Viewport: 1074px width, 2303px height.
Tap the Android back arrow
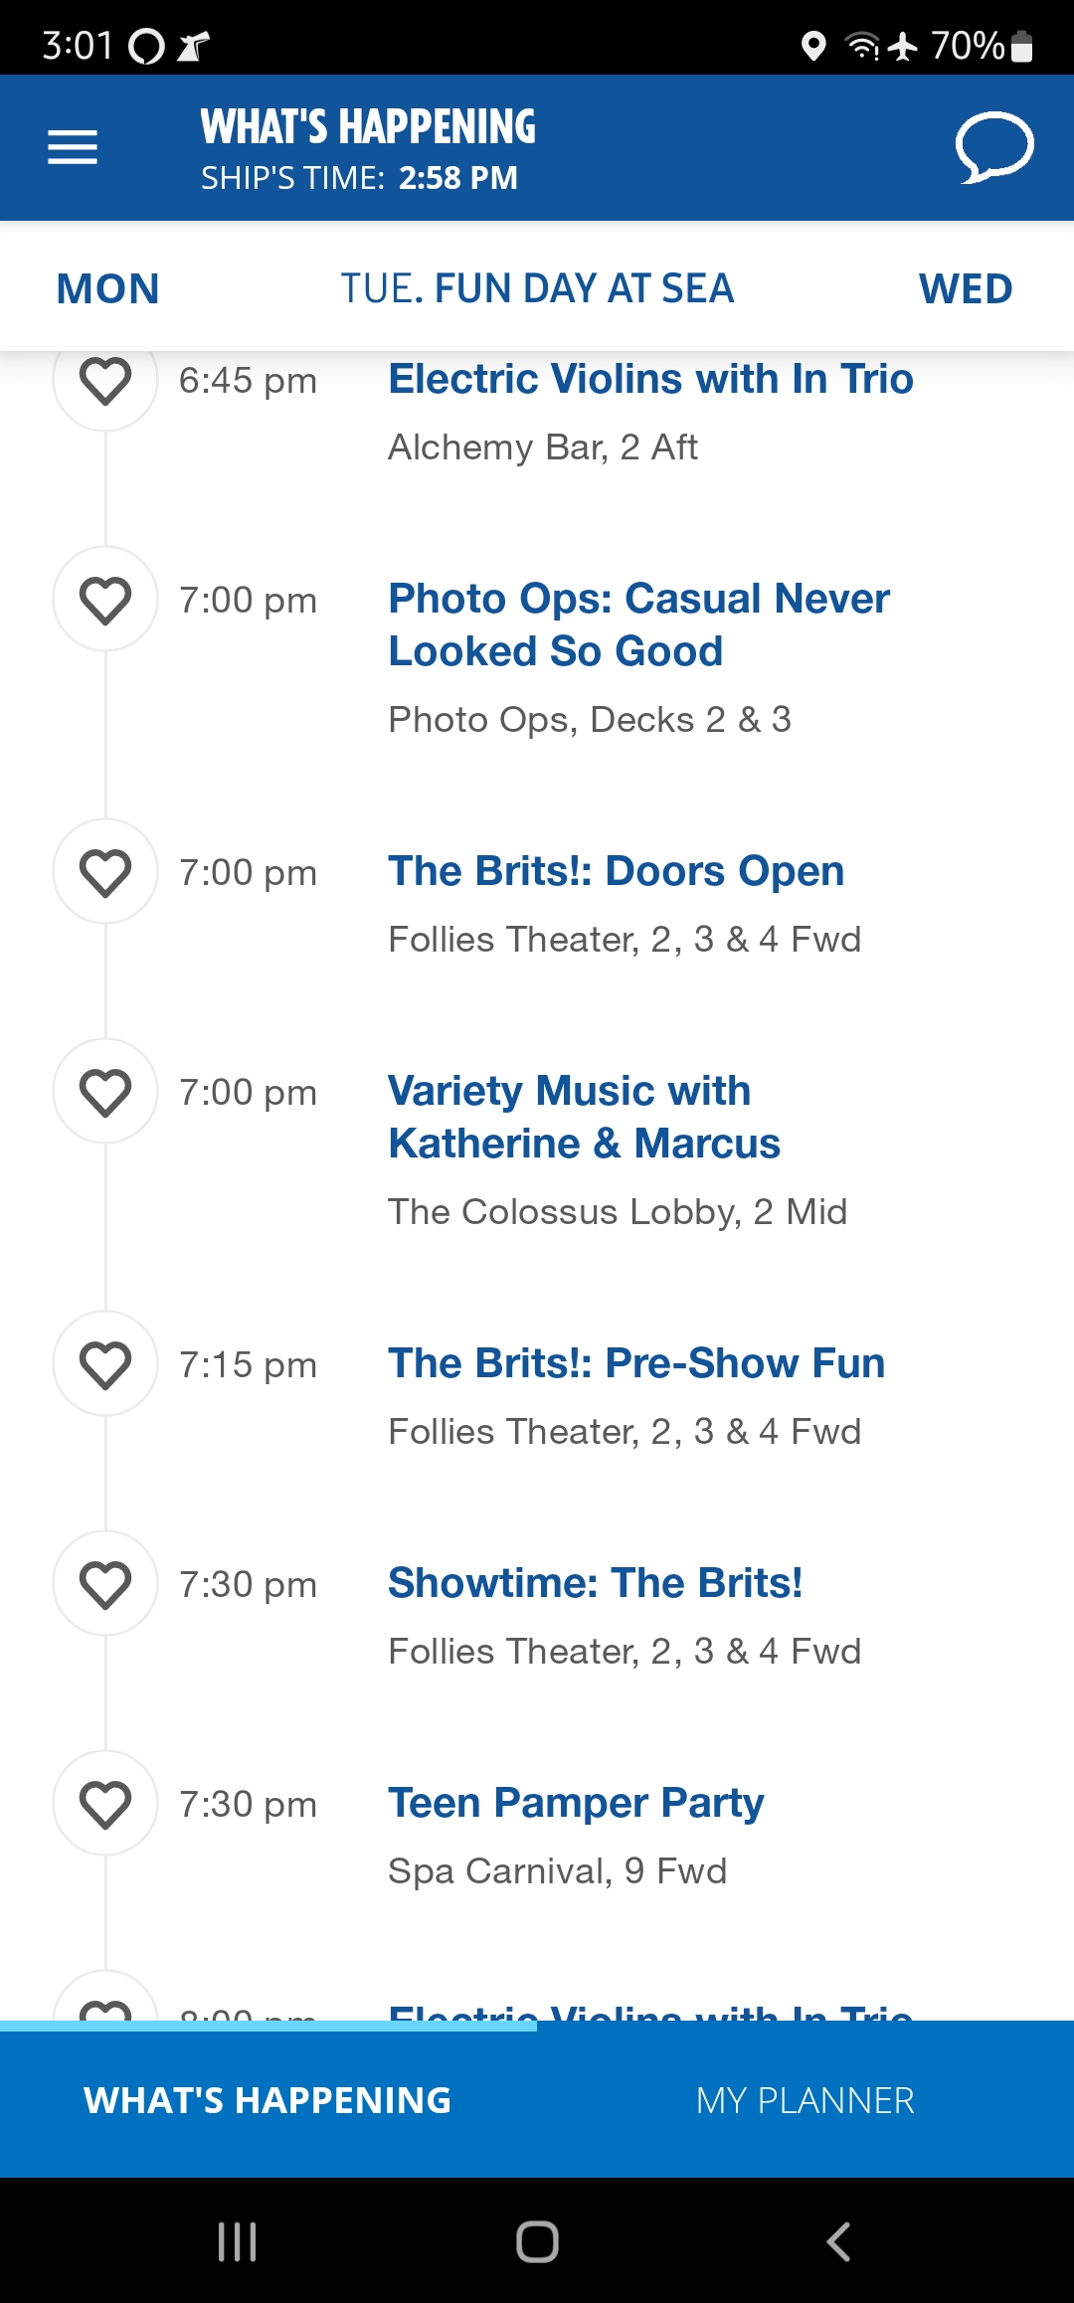(x=838, y=2241)
